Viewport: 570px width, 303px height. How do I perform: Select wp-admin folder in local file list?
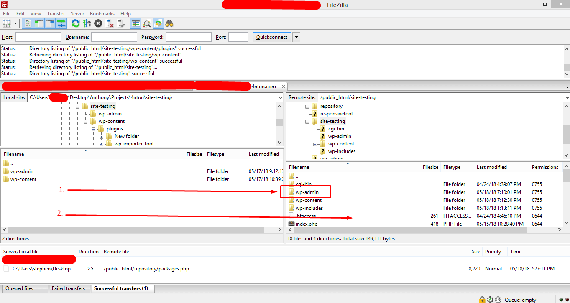(22, 171)
